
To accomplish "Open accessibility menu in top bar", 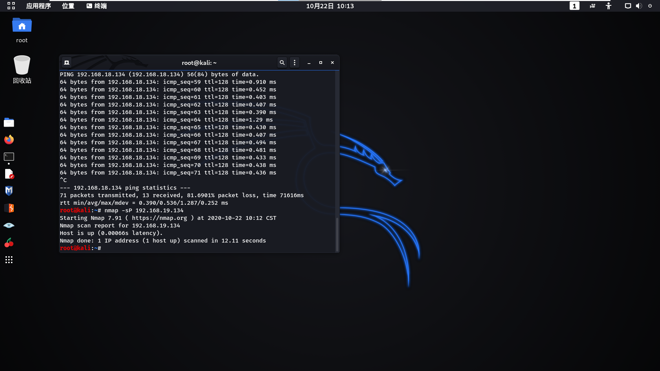I will (608, 6).
